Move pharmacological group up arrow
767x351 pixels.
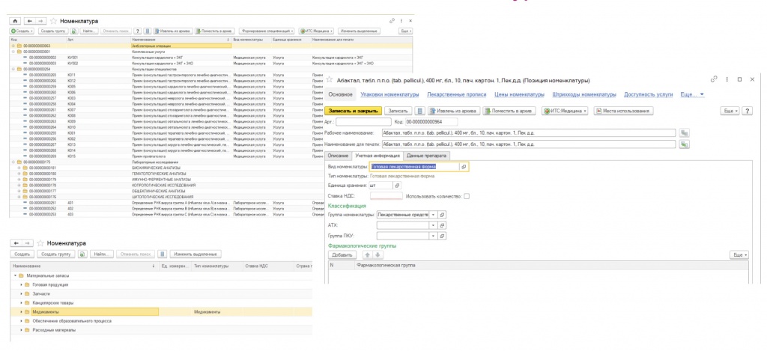click(366, 255)
